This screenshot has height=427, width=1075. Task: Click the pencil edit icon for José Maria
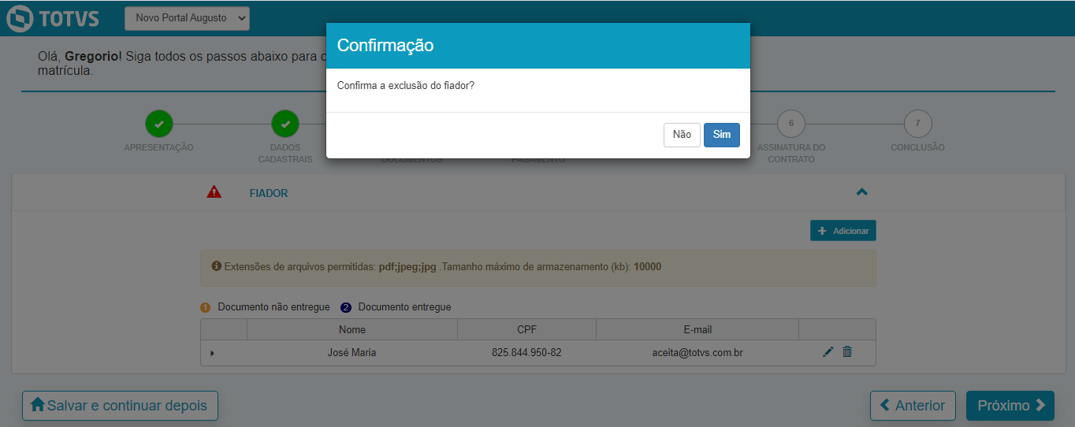(828, 352)
